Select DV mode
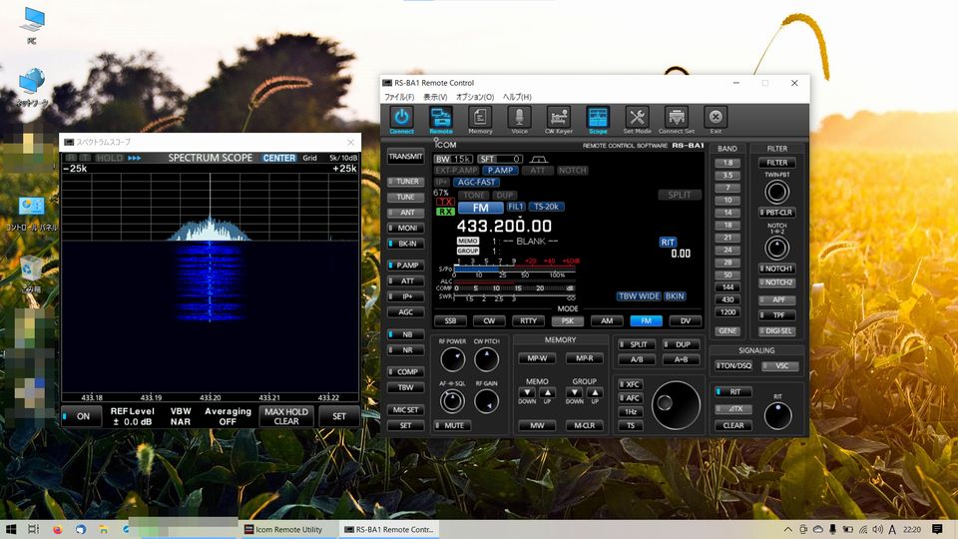The image size is (958, 539). pos(685,320)
